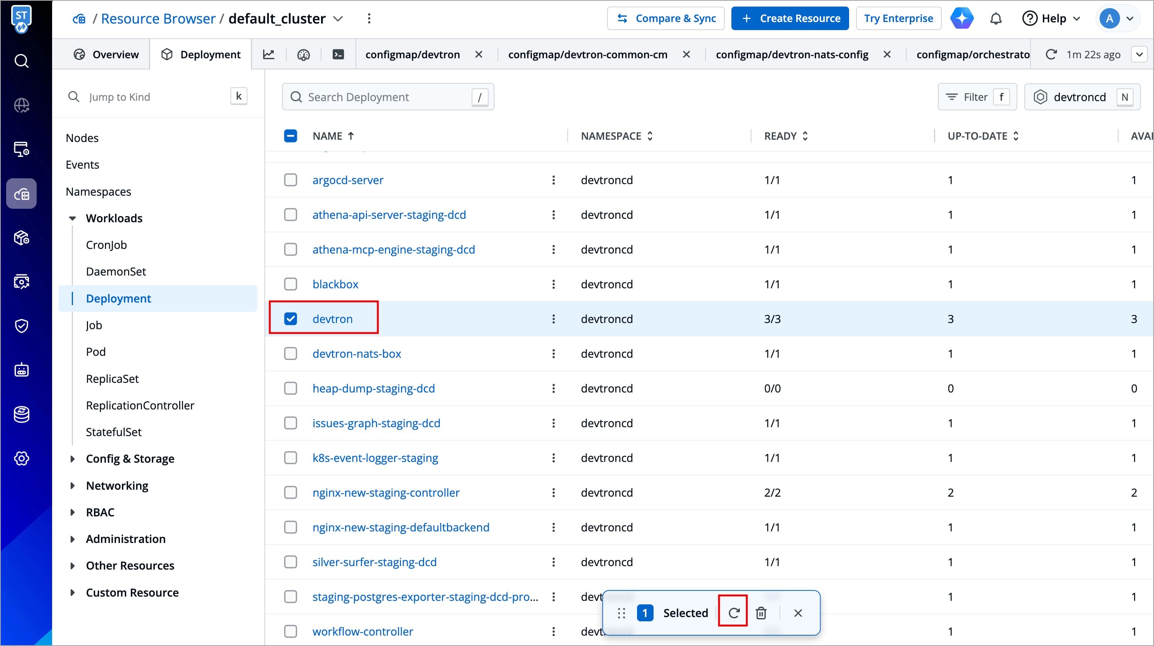Screen dimensions: 1154x646
Task: Open the heap-dump-staging-dcd deployment link
Action: (x=373, y=388)
